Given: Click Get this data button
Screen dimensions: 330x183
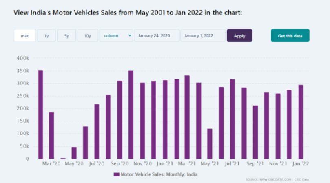Looking at the screenshot, I should tap(290, 35).
